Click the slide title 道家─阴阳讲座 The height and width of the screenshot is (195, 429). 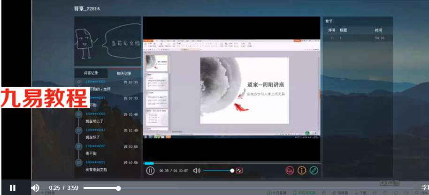(x=266, y=85)
